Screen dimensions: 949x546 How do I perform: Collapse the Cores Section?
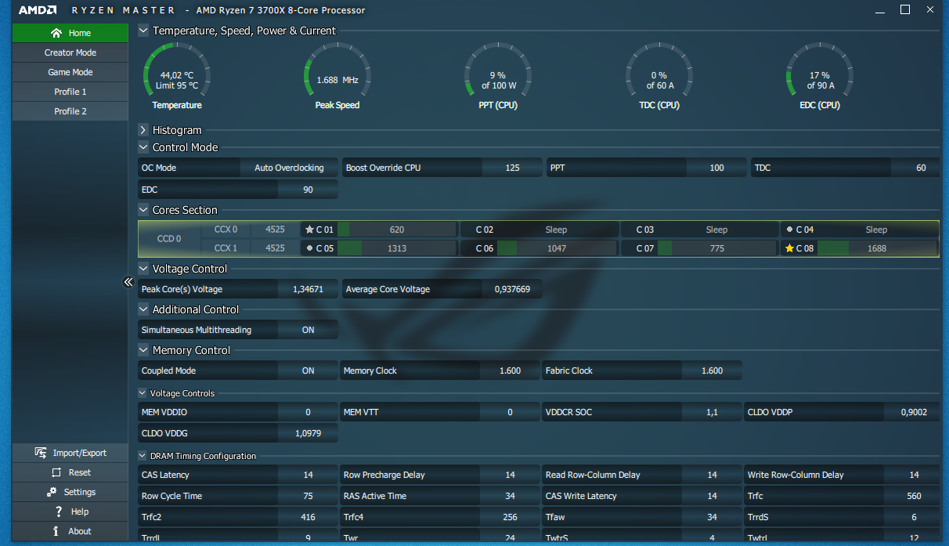(143, 210)
